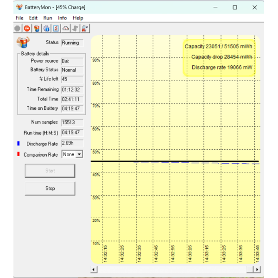Click the graph scrollbar left arrow
The width and height of the screenshot is (278, 278).
pyautogui.click(x=94, y=270)
